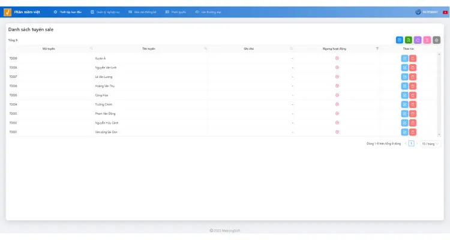
Task: Delete the Trường Chinh route
Action: click(x=413, y=104)
